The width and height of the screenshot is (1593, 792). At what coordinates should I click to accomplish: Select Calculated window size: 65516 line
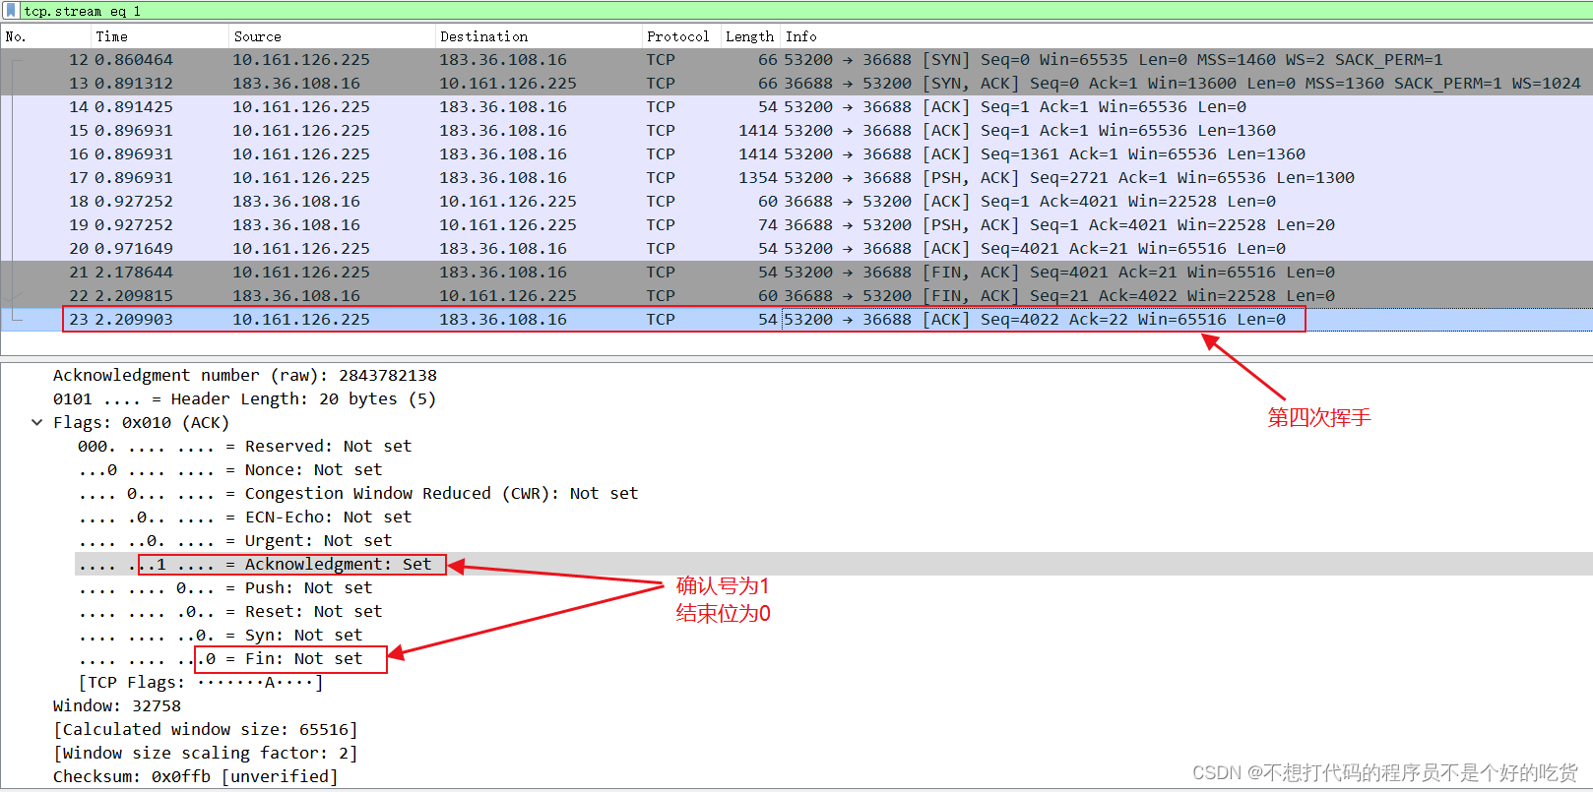tap(206, 730)
